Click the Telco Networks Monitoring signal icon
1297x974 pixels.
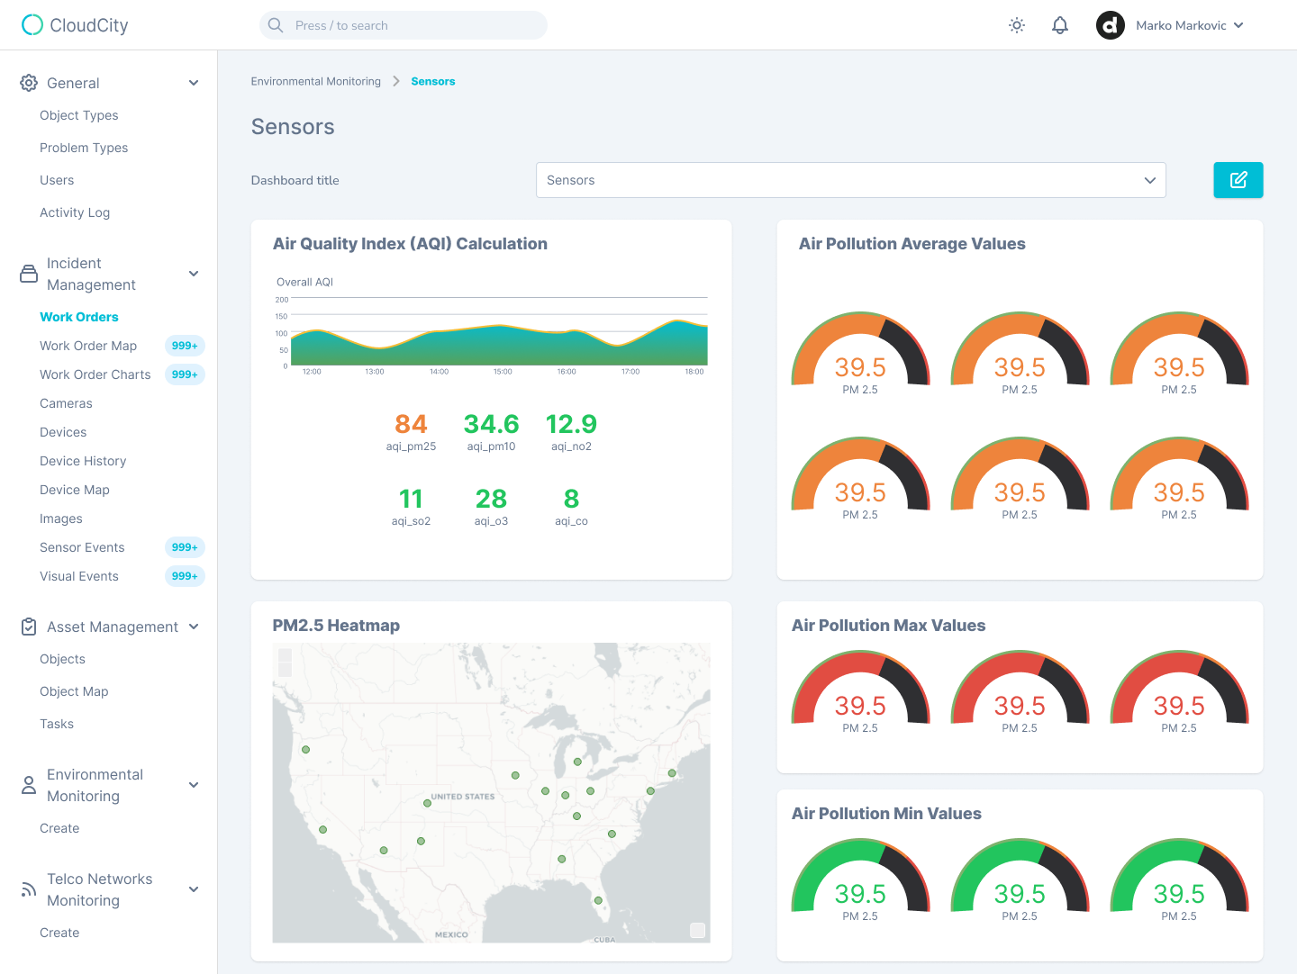[x=29, y=889]
